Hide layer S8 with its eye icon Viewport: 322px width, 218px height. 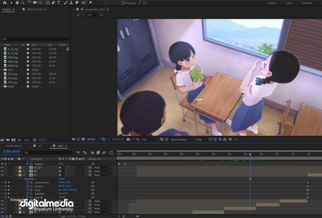click(x=2, y=171)
